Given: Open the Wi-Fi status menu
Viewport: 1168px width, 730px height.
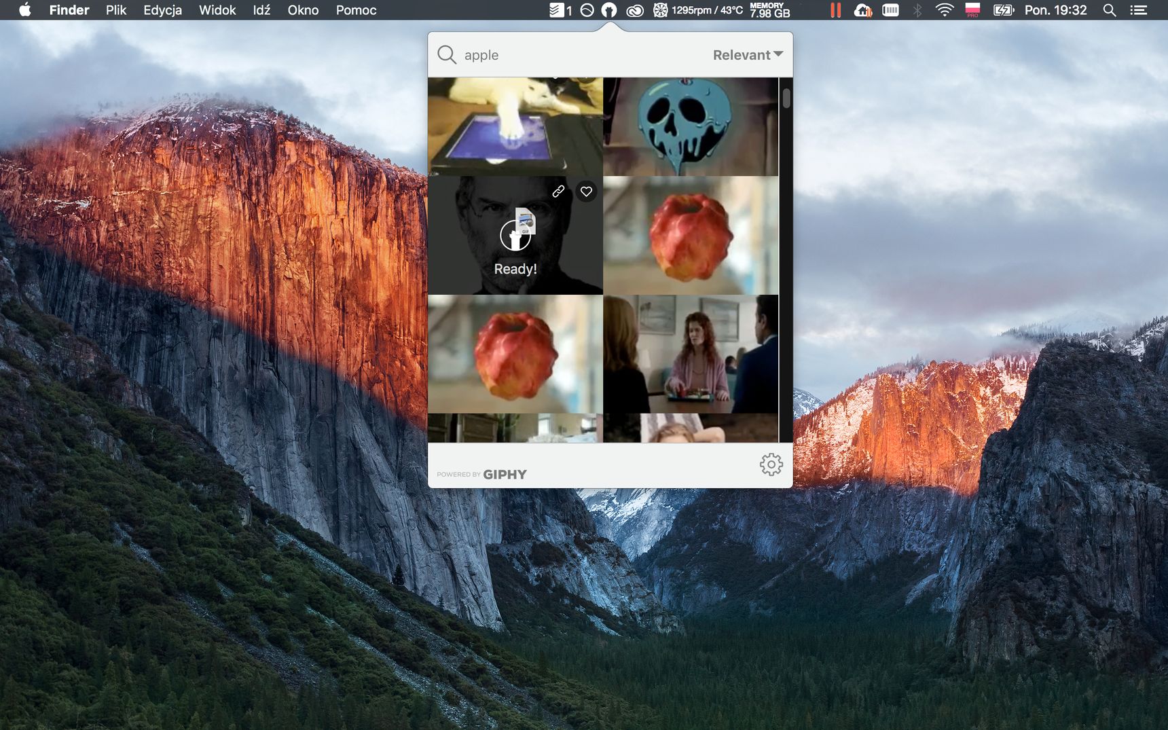Looking at the screenshot, I should tap(945, 10).
